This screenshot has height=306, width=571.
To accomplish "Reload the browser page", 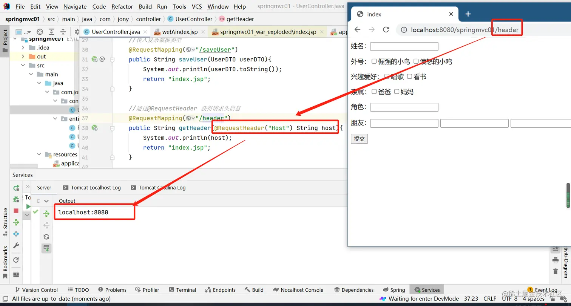I will coord(386,29).
